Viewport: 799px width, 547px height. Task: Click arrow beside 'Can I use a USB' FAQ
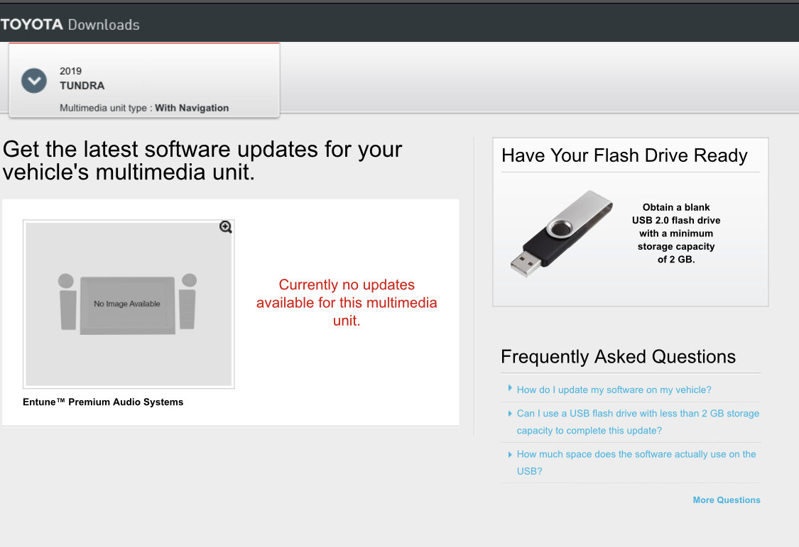(509, 414)
